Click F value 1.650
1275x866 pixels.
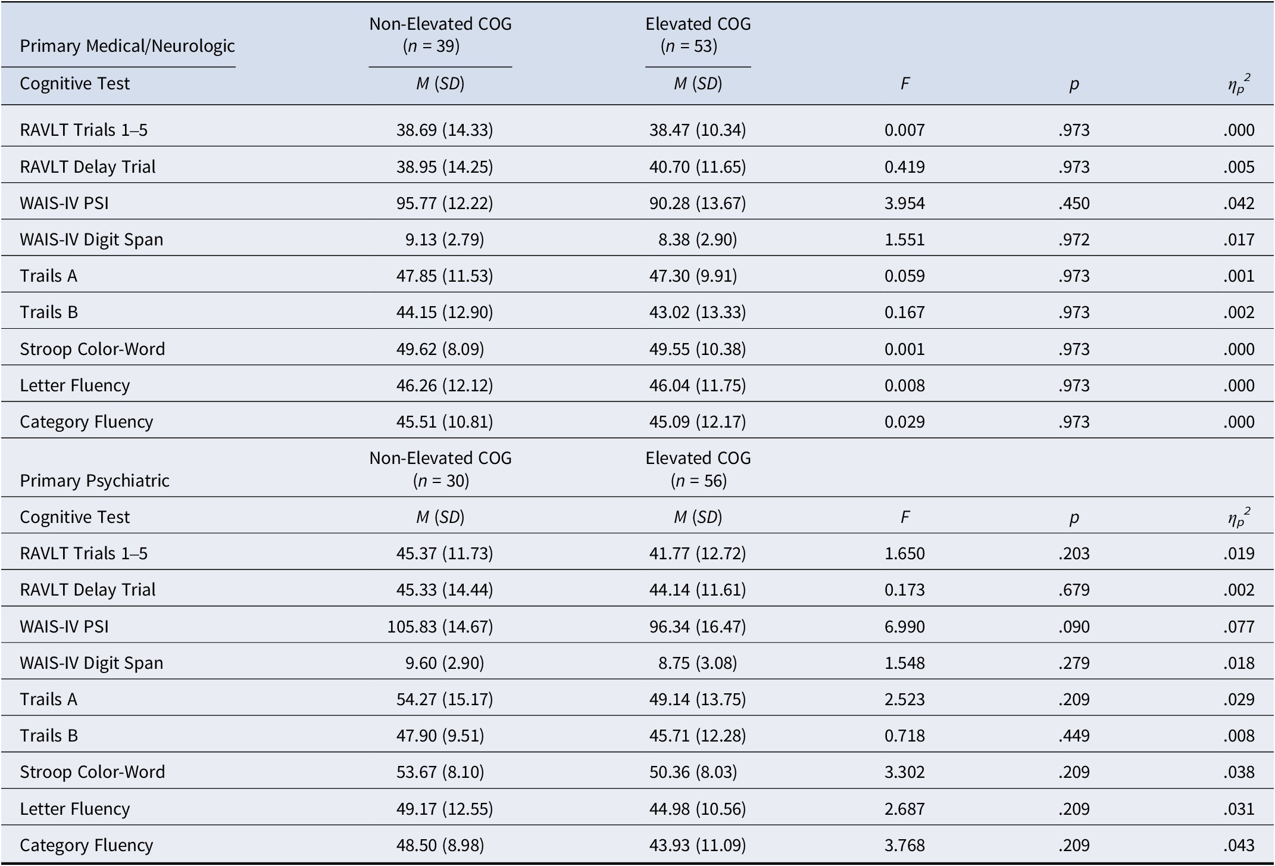point(905,553)
